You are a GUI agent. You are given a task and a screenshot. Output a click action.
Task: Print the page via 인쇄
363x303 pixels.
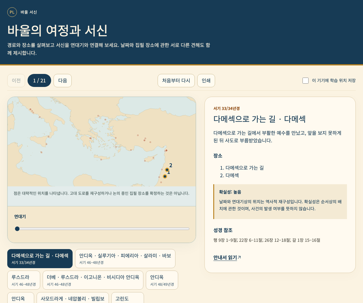click(x=206, y=81)
